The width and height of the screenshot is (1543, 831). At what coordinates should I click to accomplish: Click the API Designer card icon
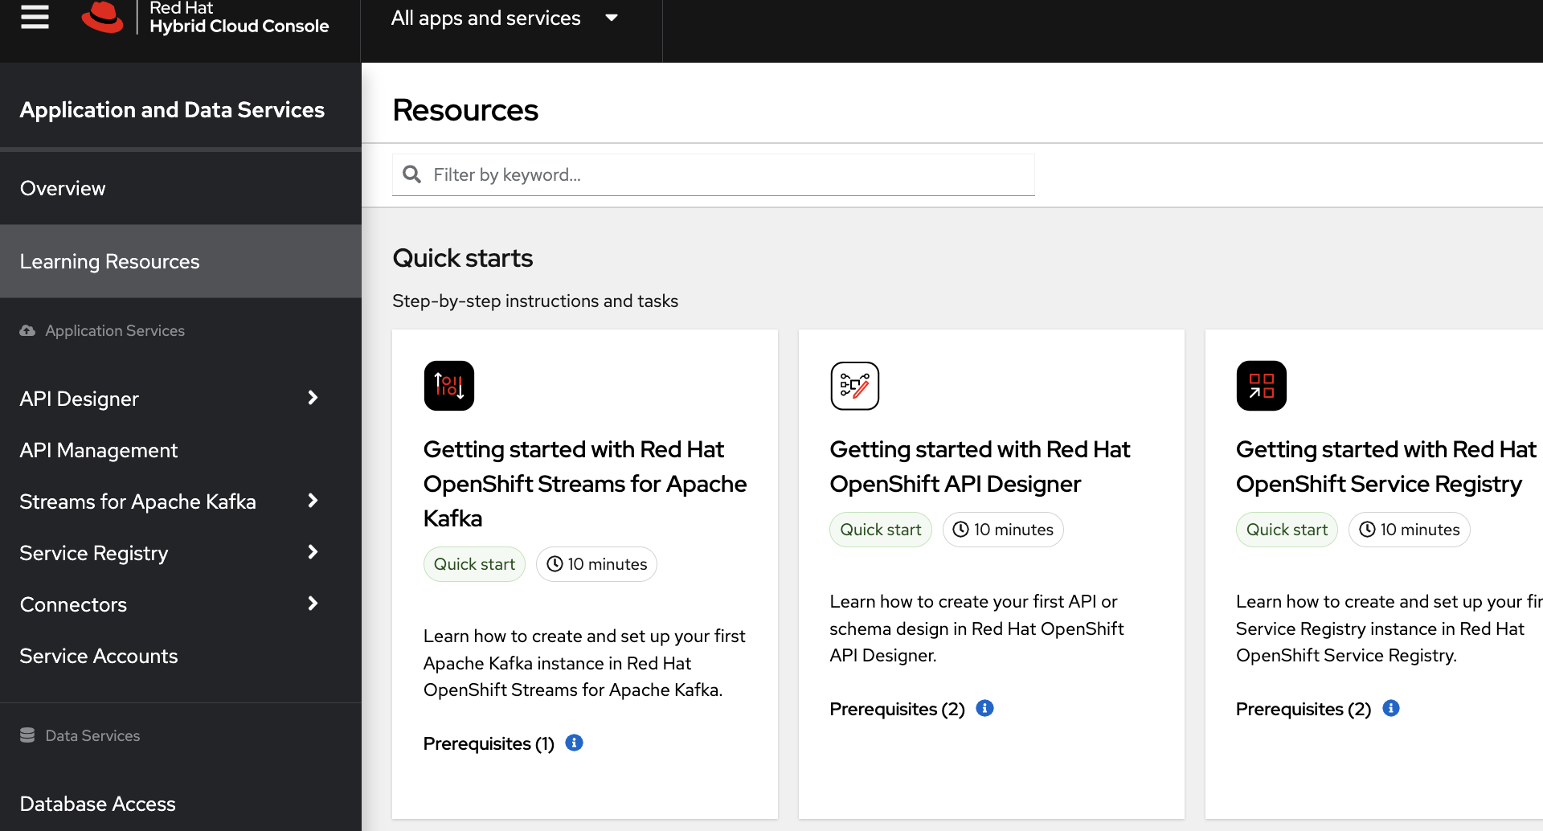point(854,386)
